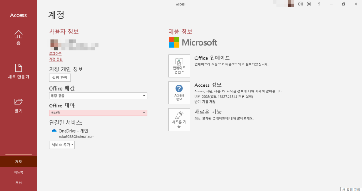
Task: Click the account profile photo under 사용자 정보
Action: point(54,45)
